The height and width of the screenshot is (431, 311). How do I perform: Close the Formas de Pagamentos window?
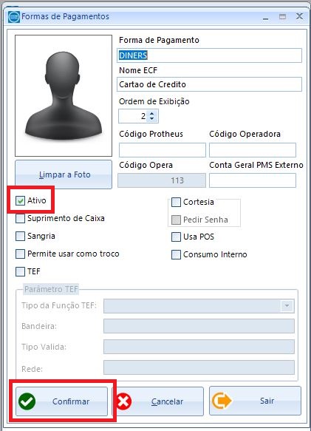coord(299,16)
